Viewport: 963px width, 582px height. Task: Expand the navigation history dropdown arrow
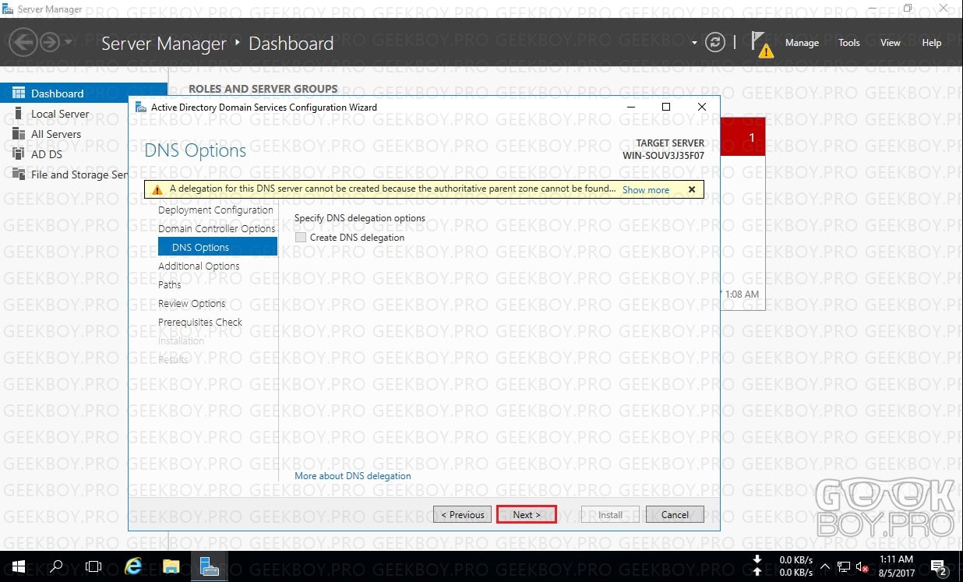(x=69, y=43)
